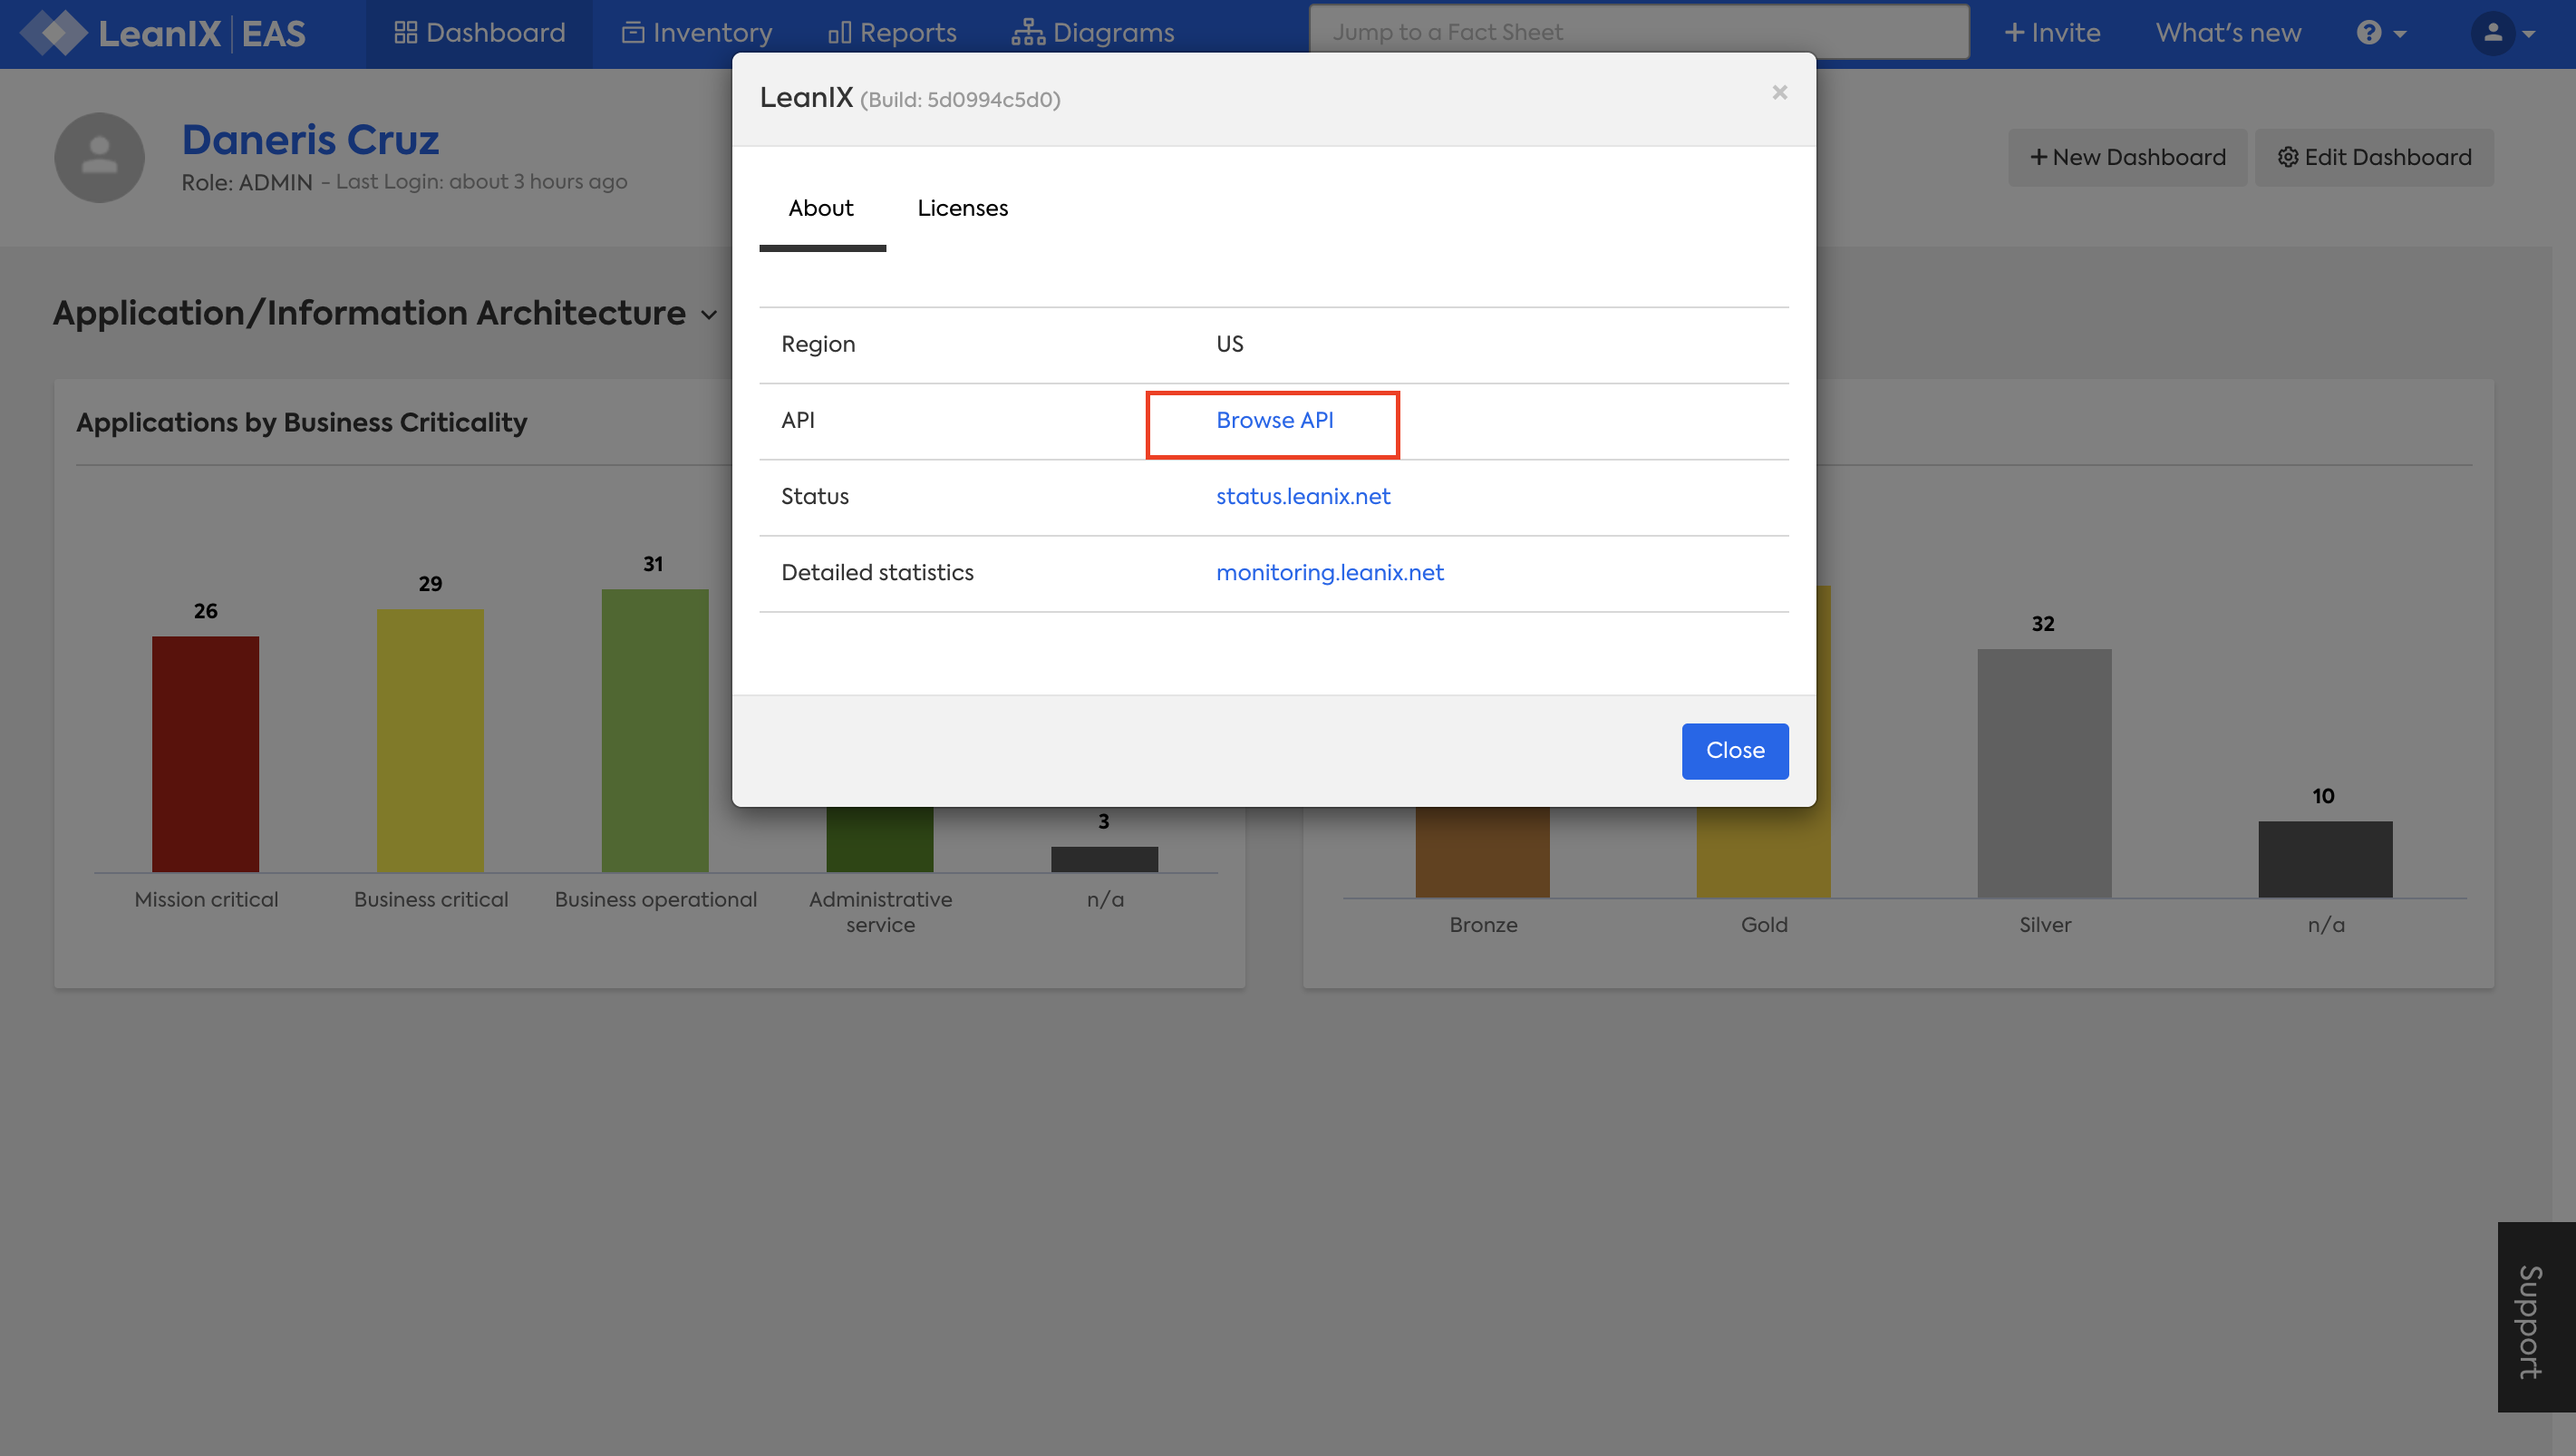
Task: Click the Daneris Cruz profile picture
Action: [x=99, y=157]
